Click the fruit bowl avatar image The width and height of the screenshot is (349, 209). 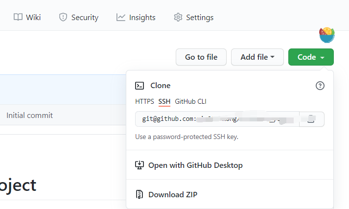327,35
